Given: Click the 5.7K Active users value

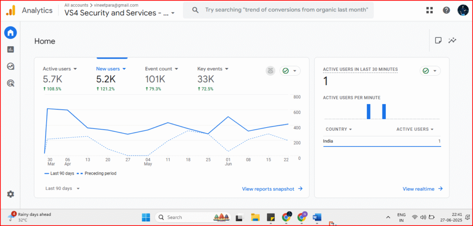Looking at the screenshot, I should 53,79.
